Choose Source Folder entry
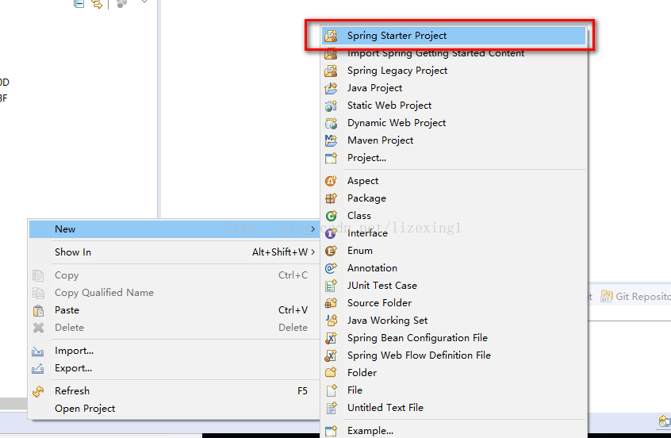Image resolution: width=671 pixels, height=438 pixels. (454, 303)
